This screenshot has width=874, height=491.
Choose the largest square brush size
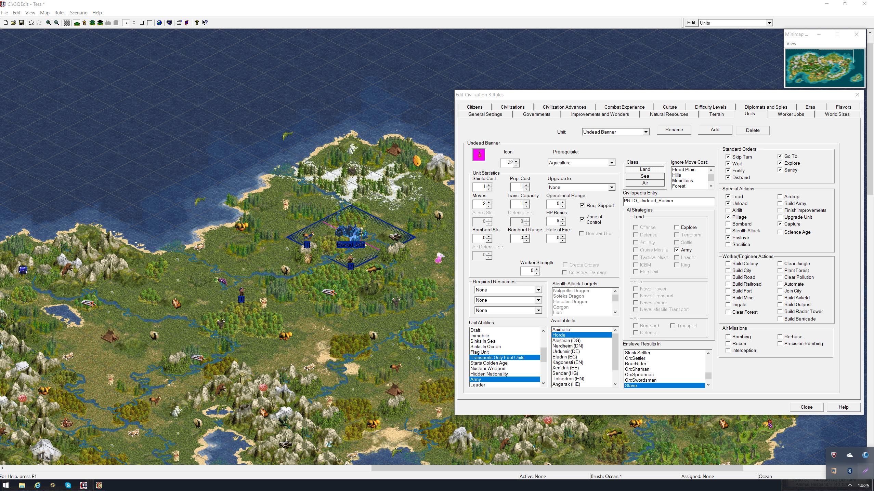pos(150,23)
